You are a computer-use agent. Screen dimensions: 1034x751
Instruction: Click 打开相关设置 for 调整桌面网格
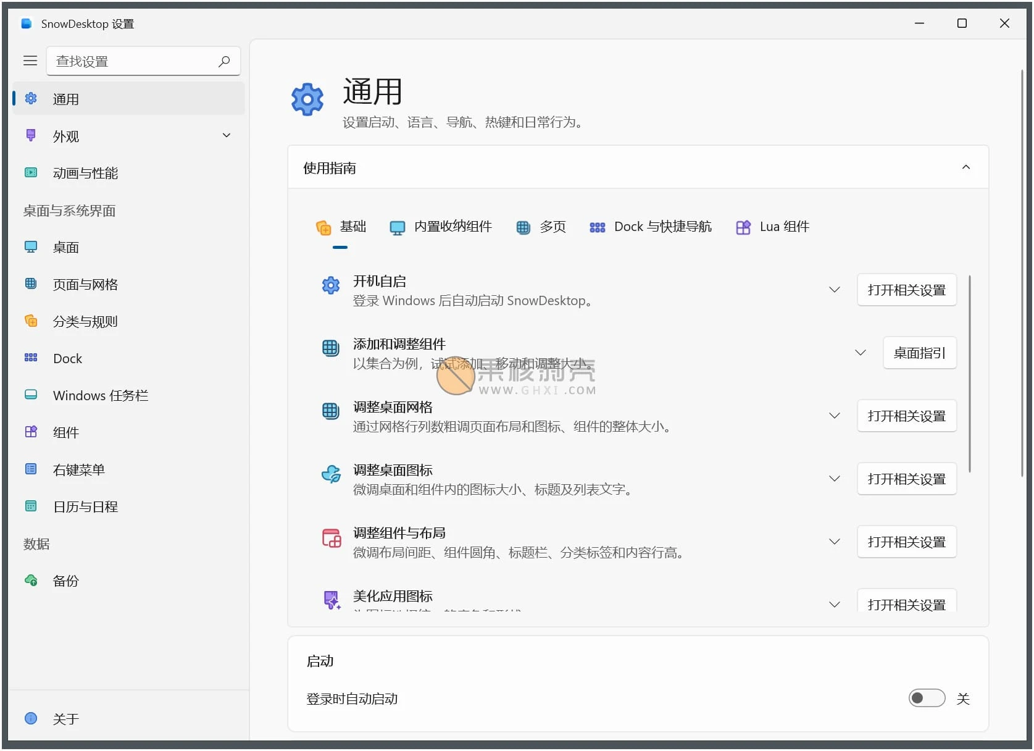click(x=906, y=416)
